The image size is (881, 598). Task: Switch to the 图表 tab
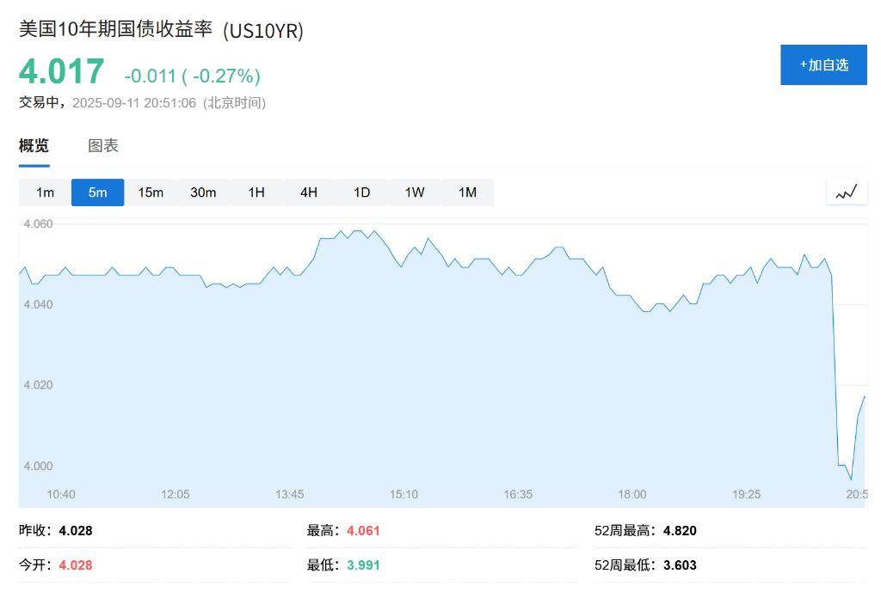click(x=103, y=146)
